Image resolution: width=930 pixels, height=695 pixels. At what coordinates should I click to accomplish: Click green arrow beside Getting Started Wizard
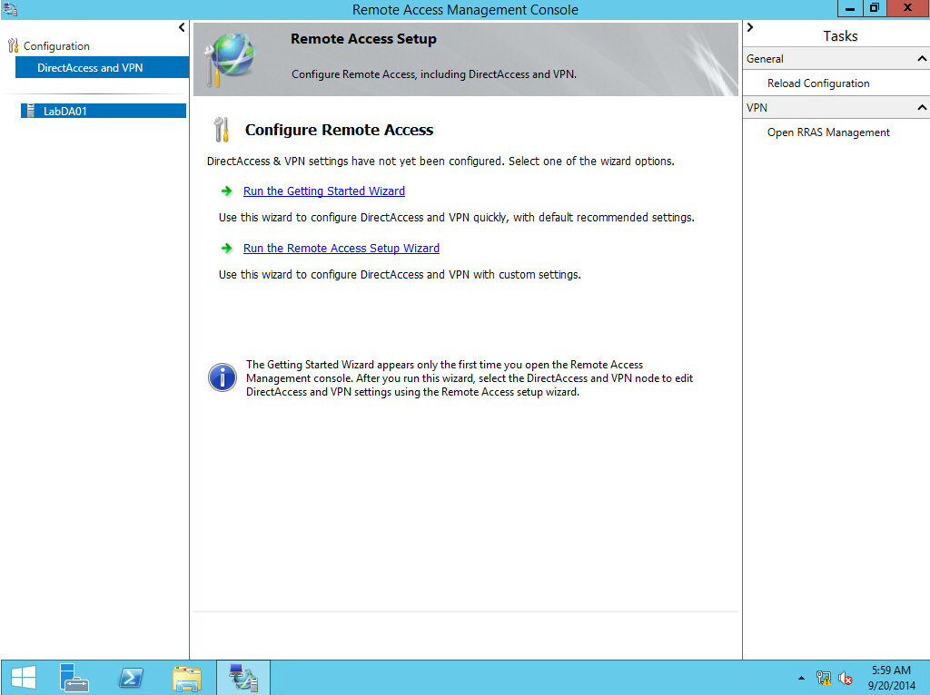click(x=226, y=191)
